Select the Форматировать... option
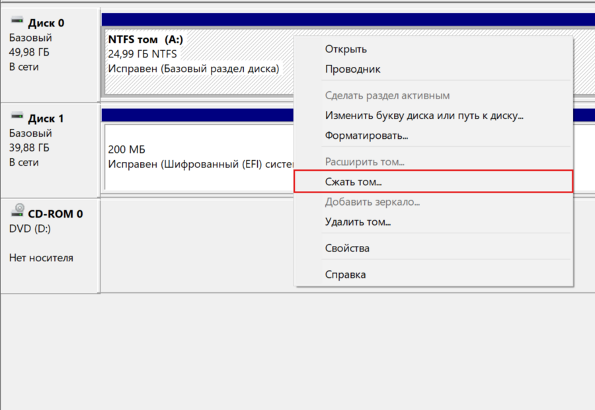This screenshot has width=595, height=410. tap(366, 136)
